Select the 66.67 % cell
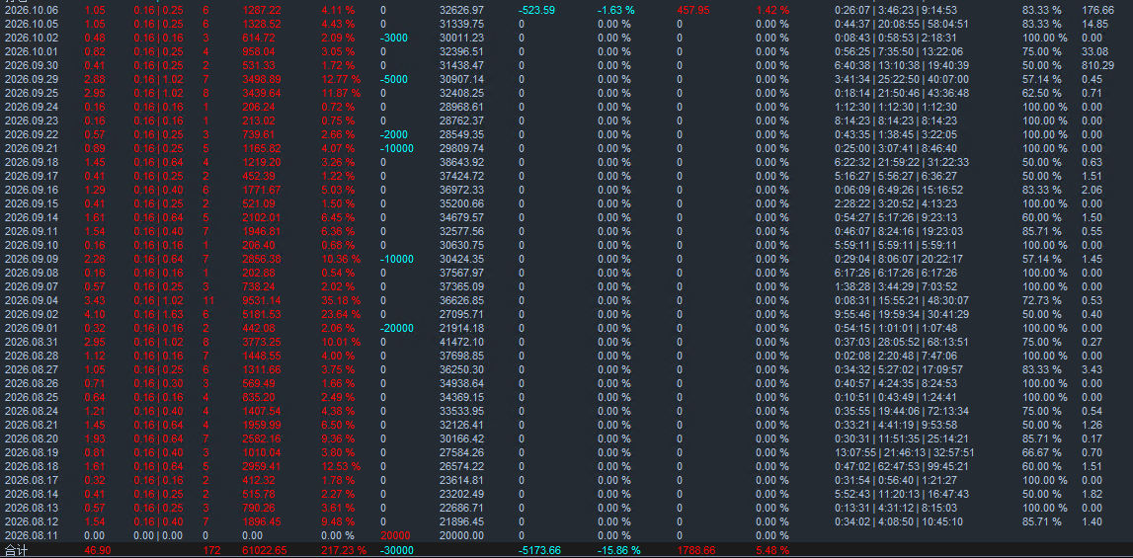Viewport: 1133px width, 558px height. click(x=1041, y=452)
